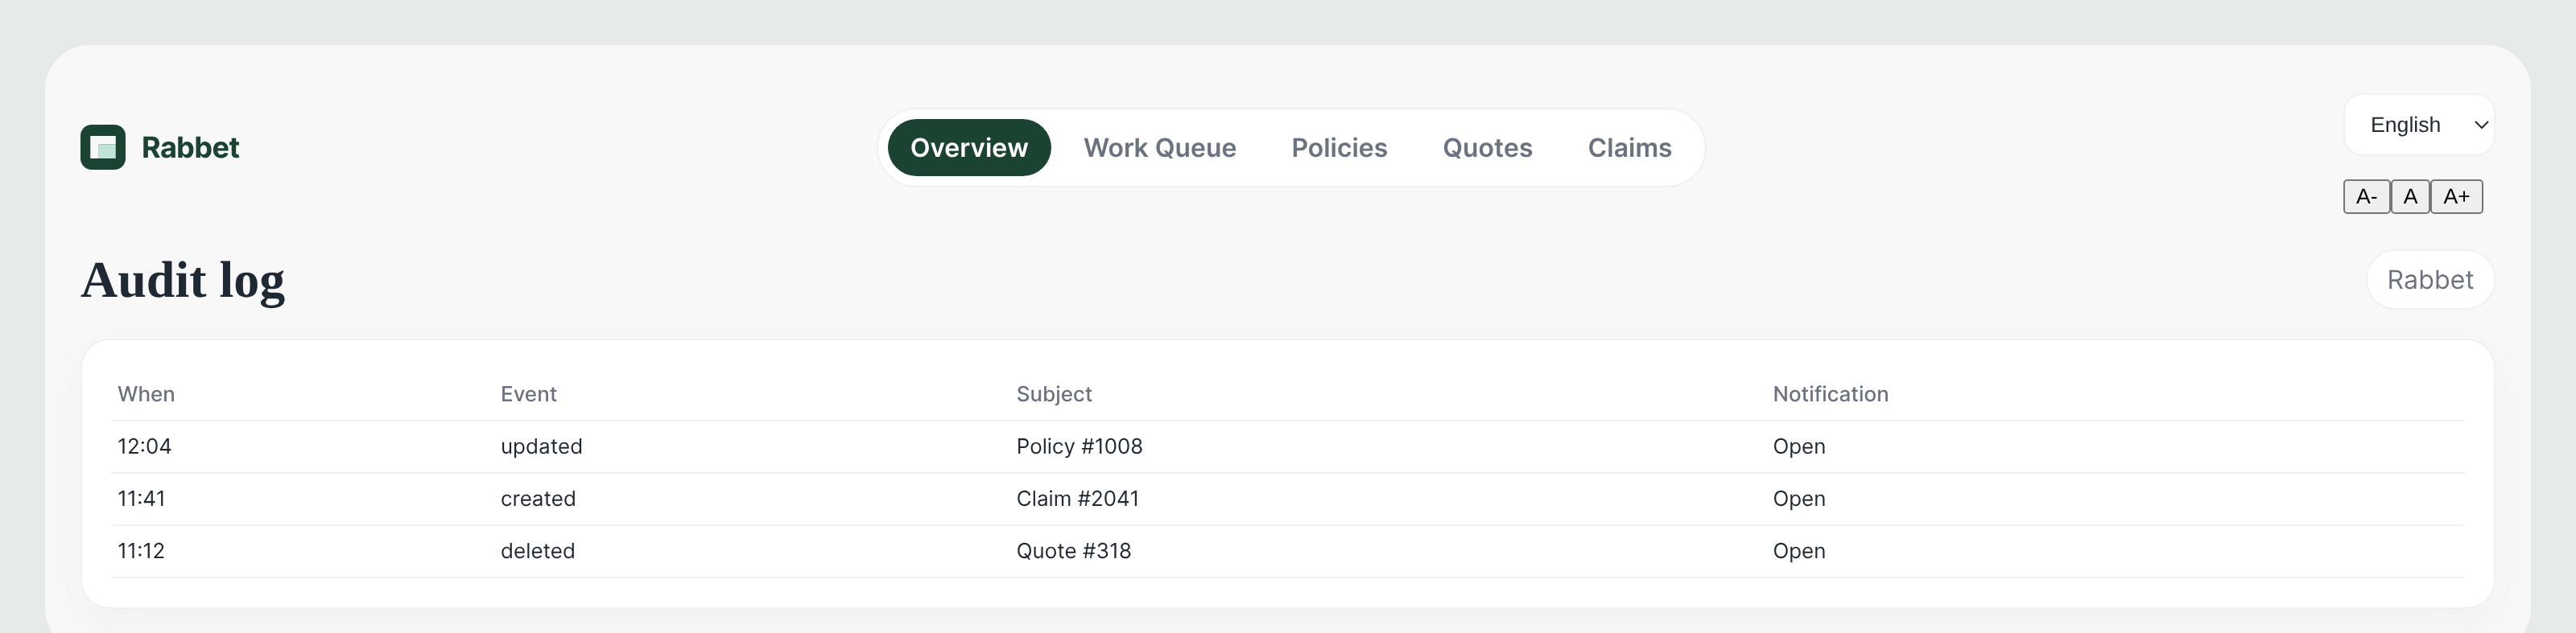
Task: Go to the Policies tab
Action: 1339,148
